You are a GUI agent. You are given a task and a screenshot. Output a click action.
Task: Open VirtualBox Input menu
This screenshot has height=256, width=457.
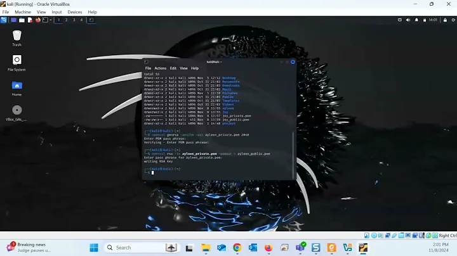[x=56, y=12]
